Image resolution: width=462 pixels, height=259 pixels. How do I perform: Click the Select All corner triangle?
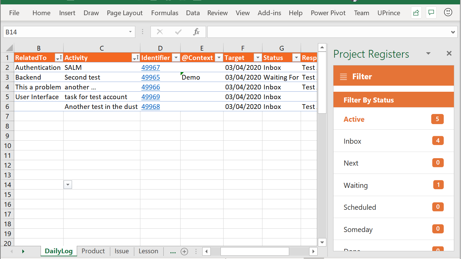(9, 48)
